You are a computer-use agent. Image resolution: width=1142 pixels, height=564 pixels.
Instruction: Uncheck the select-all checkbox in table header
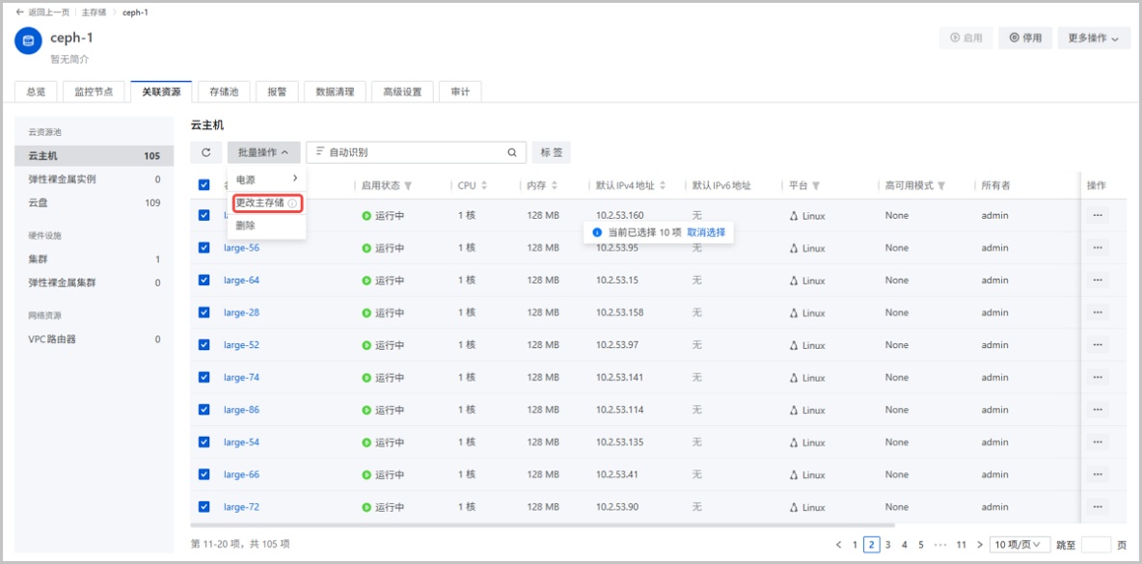[204, 183]
